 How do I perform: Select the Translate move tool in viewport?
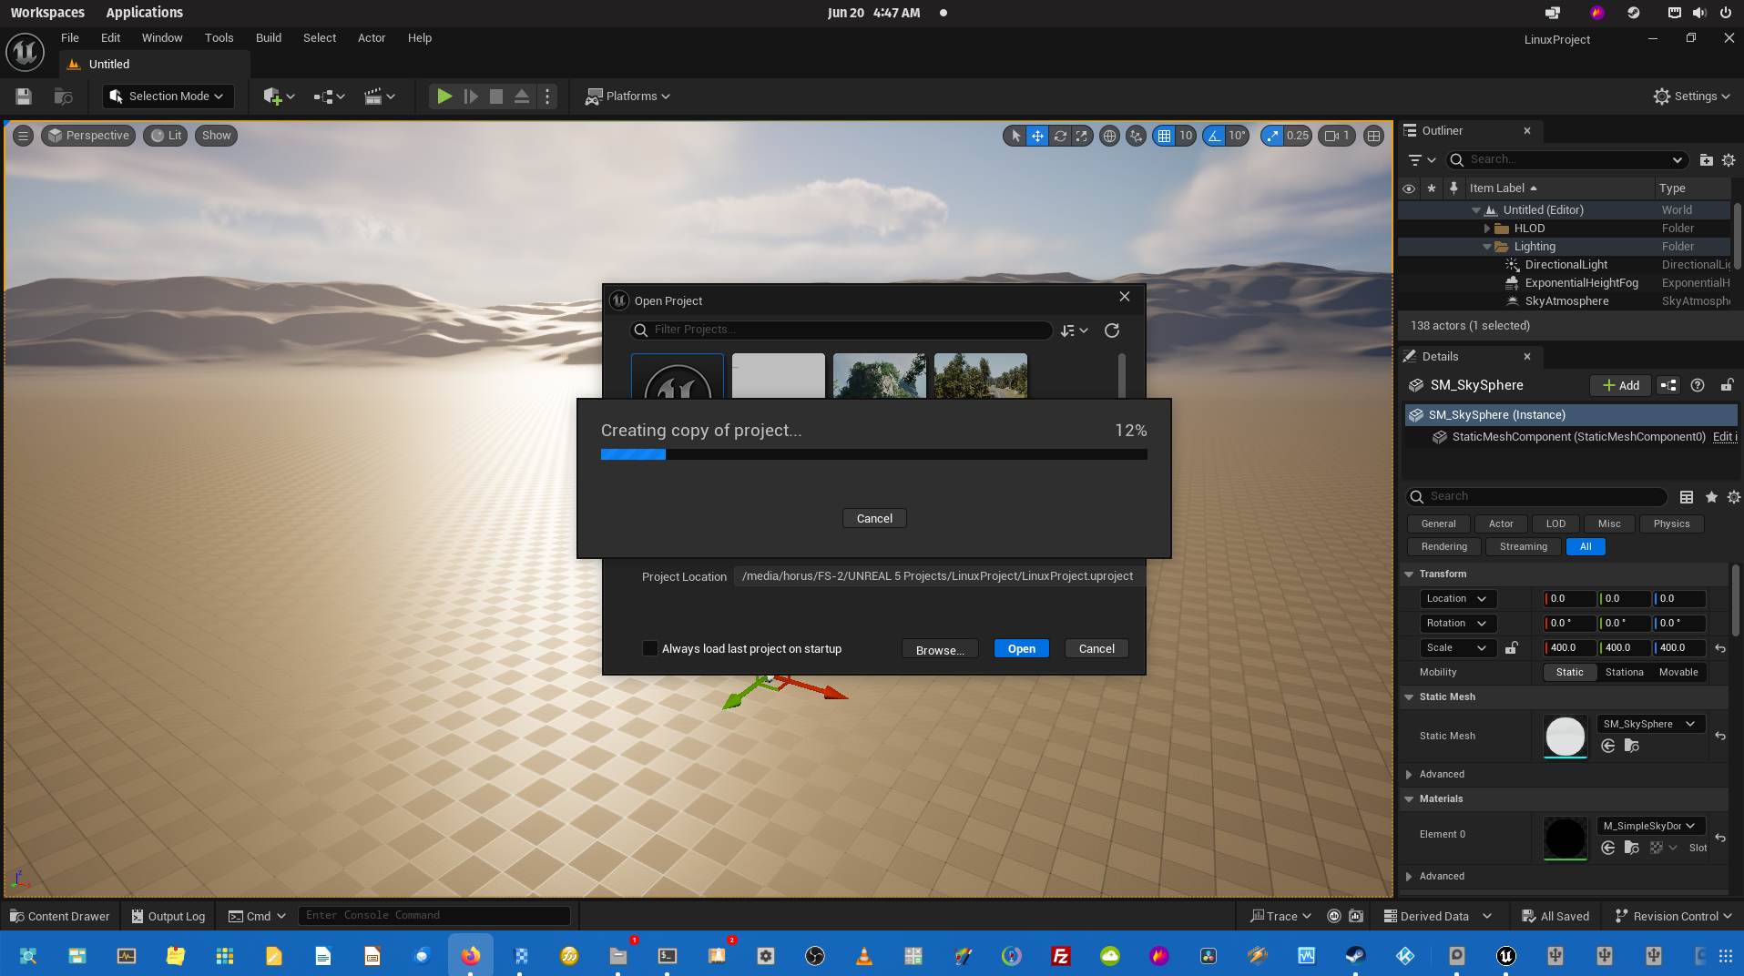pos(1037,136)
